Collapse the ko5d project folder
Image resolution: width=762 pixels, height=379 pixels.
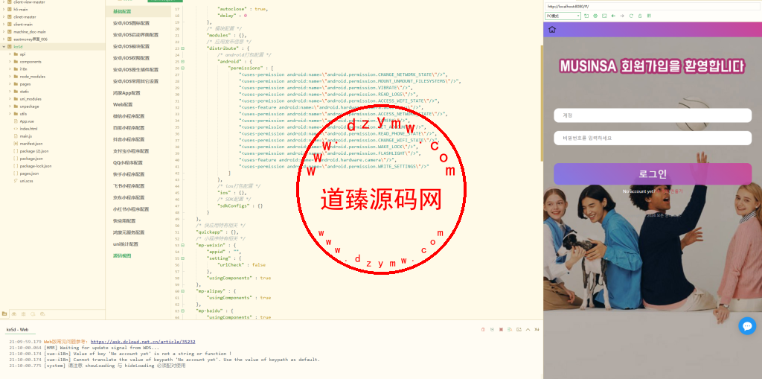(x=4, y=47)
